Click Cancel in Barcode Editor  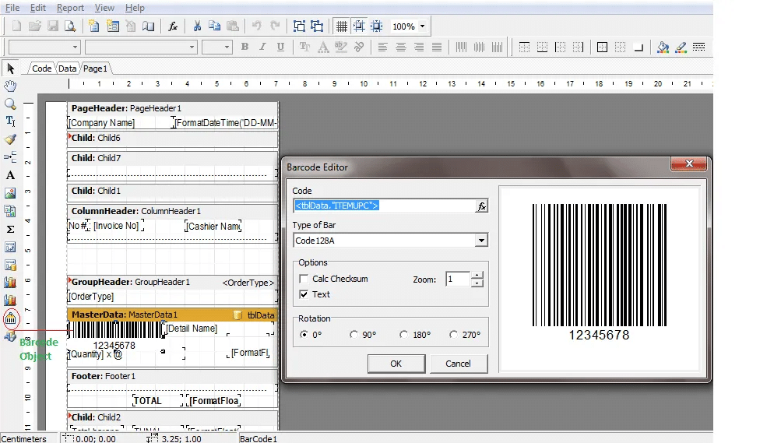point(458,364)
